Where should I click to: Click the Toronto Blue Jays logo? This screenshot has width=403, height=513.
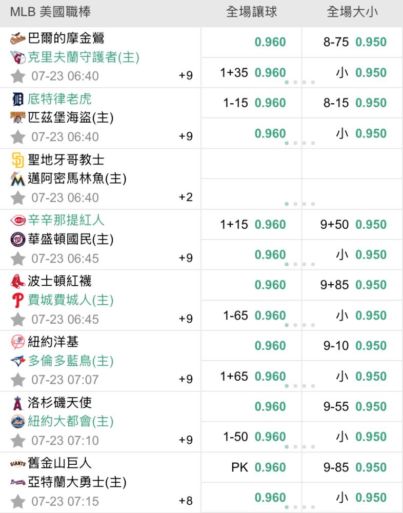[17, 361]
